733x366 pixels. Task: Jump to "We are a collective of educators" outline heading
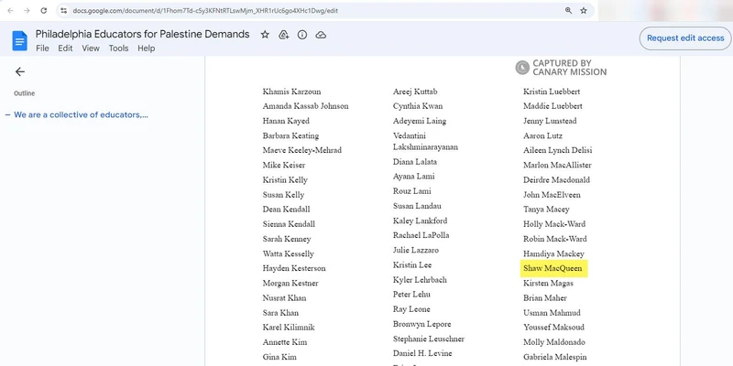click(81, 114)
